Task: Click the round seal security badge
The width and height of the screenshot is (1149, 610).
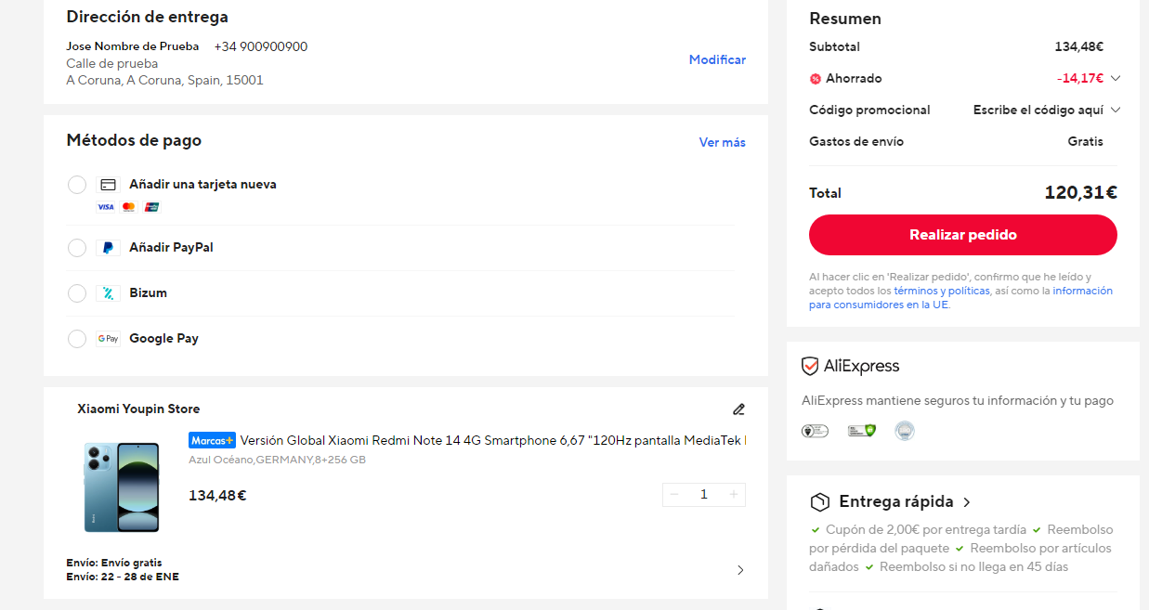Action: [x=905, y=431]
